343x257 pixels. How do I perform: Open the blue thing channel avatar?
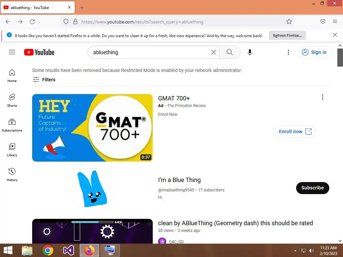pos(92,188)
